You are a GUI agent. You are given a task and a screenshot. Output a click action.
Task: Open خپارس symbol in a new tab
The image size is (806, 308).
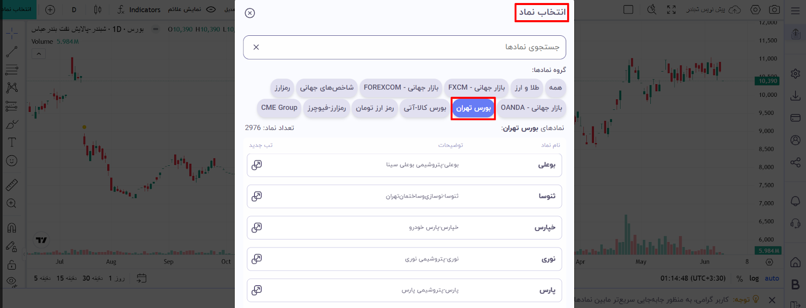click(x=257, y=227)
